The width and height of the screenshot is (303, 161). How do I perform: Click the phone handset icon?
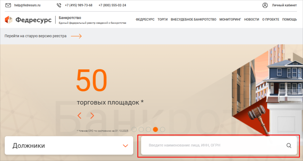tap(59, 5)
